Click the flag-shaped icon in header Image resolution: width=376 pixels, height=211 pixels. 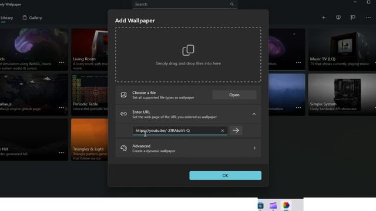(x=352, y=18)
